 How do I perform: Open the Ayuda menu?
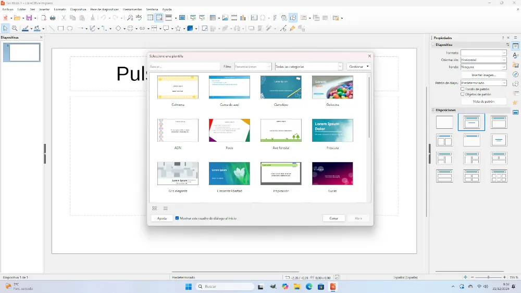(x=167, y=9)
